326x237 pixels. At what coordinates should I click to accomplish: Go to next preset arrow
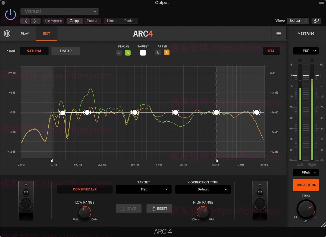(35, 21)
